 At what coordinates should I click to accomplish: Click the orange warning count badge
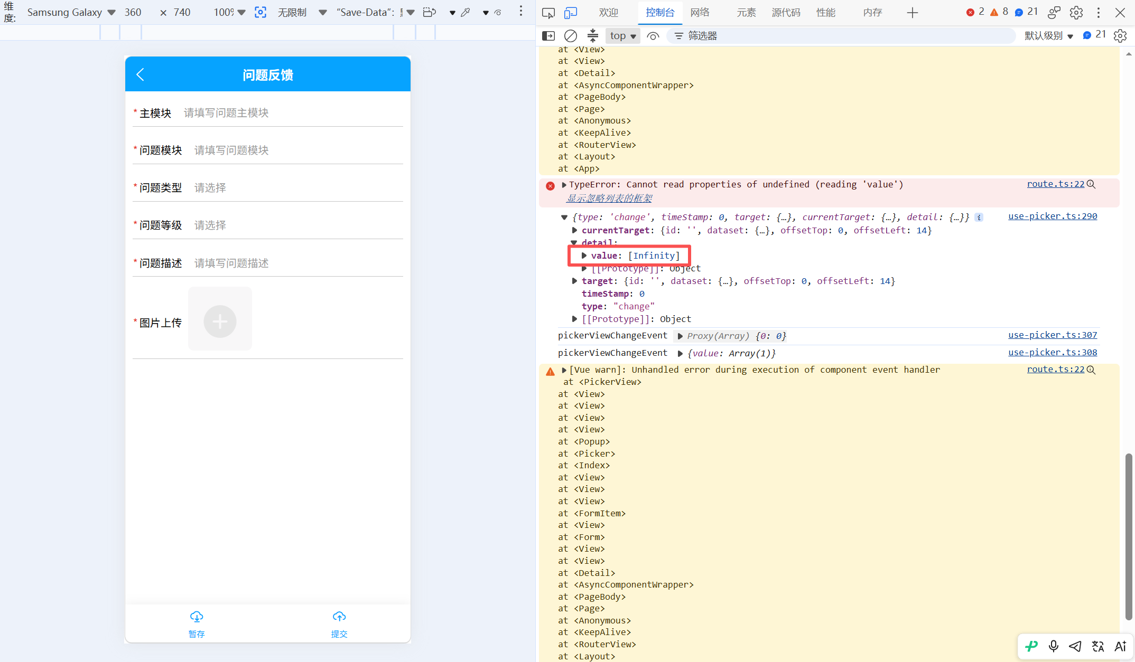point(999,12)
